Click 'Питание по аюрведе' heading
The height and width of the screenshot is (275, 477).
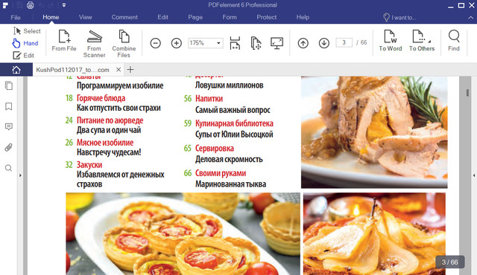110,120
